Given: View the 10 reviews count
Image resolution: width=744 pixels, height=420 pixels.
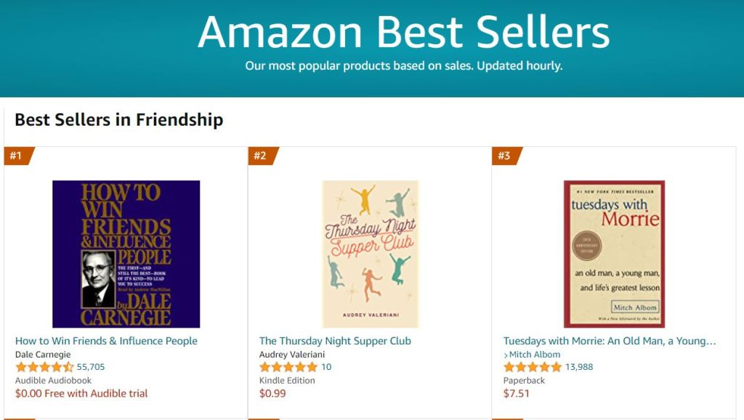Looking at the screenshot, I should click(326, 367).
